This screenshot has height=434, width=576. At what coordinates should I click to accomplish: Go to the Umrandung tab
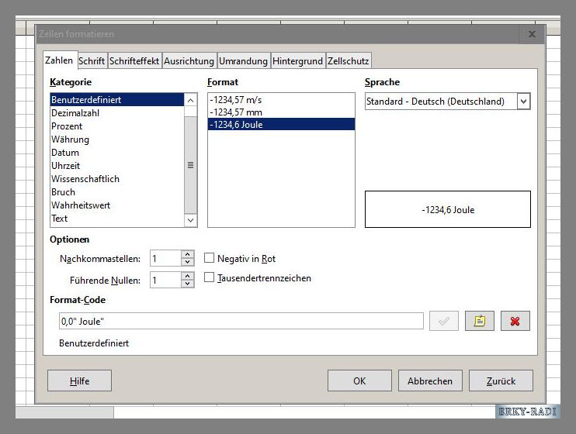coord(243,61)
